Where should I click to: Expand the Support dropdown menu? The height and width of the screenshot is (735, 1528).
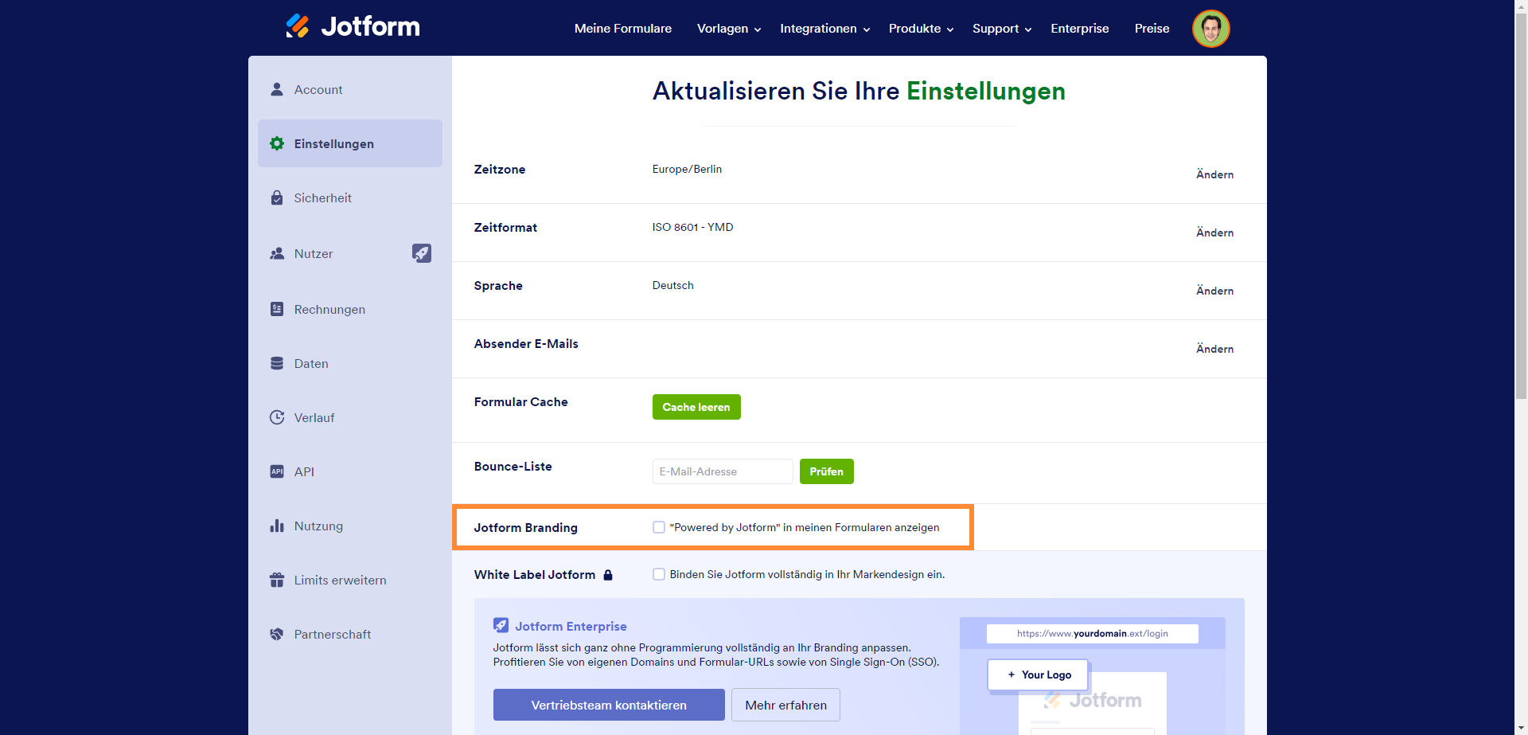click(x=1002, y=29)
